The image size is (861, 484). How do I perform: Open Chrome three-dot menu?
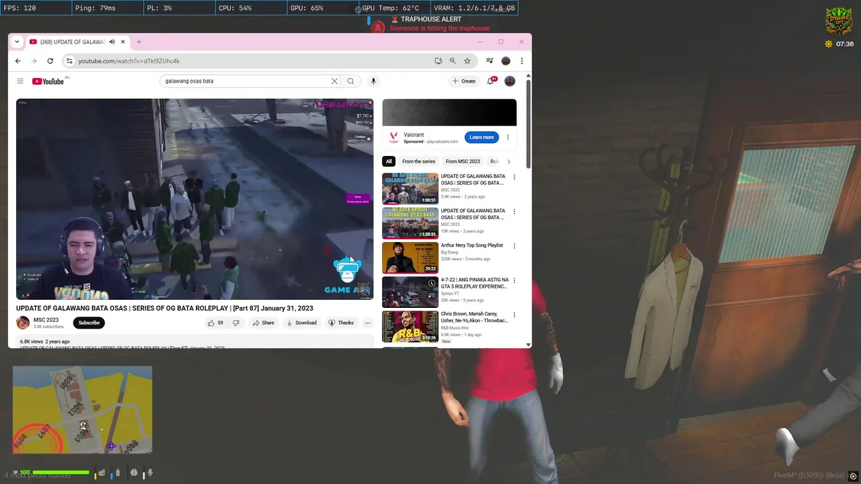(521, 61)
